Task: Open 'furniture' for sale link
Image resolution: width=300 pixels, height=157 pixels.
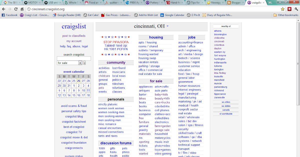Action: click(144, 122)
